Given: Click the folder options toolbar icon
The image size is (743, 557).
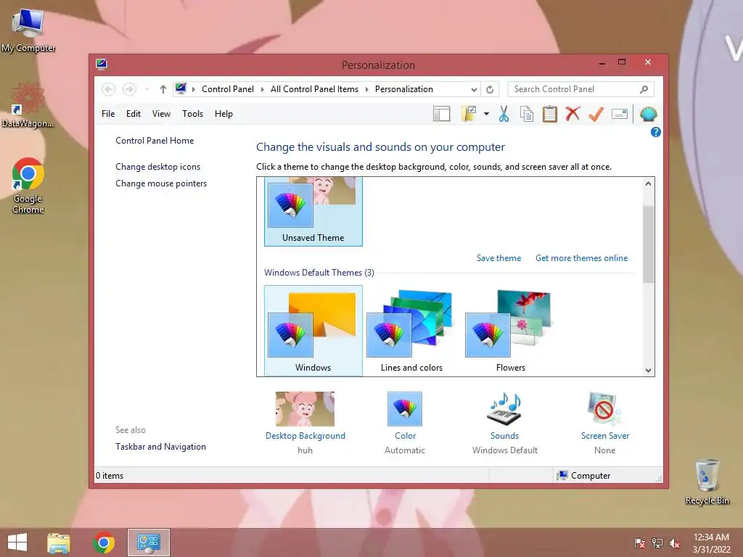Looking at the screenshot, I should click(469, 114).
